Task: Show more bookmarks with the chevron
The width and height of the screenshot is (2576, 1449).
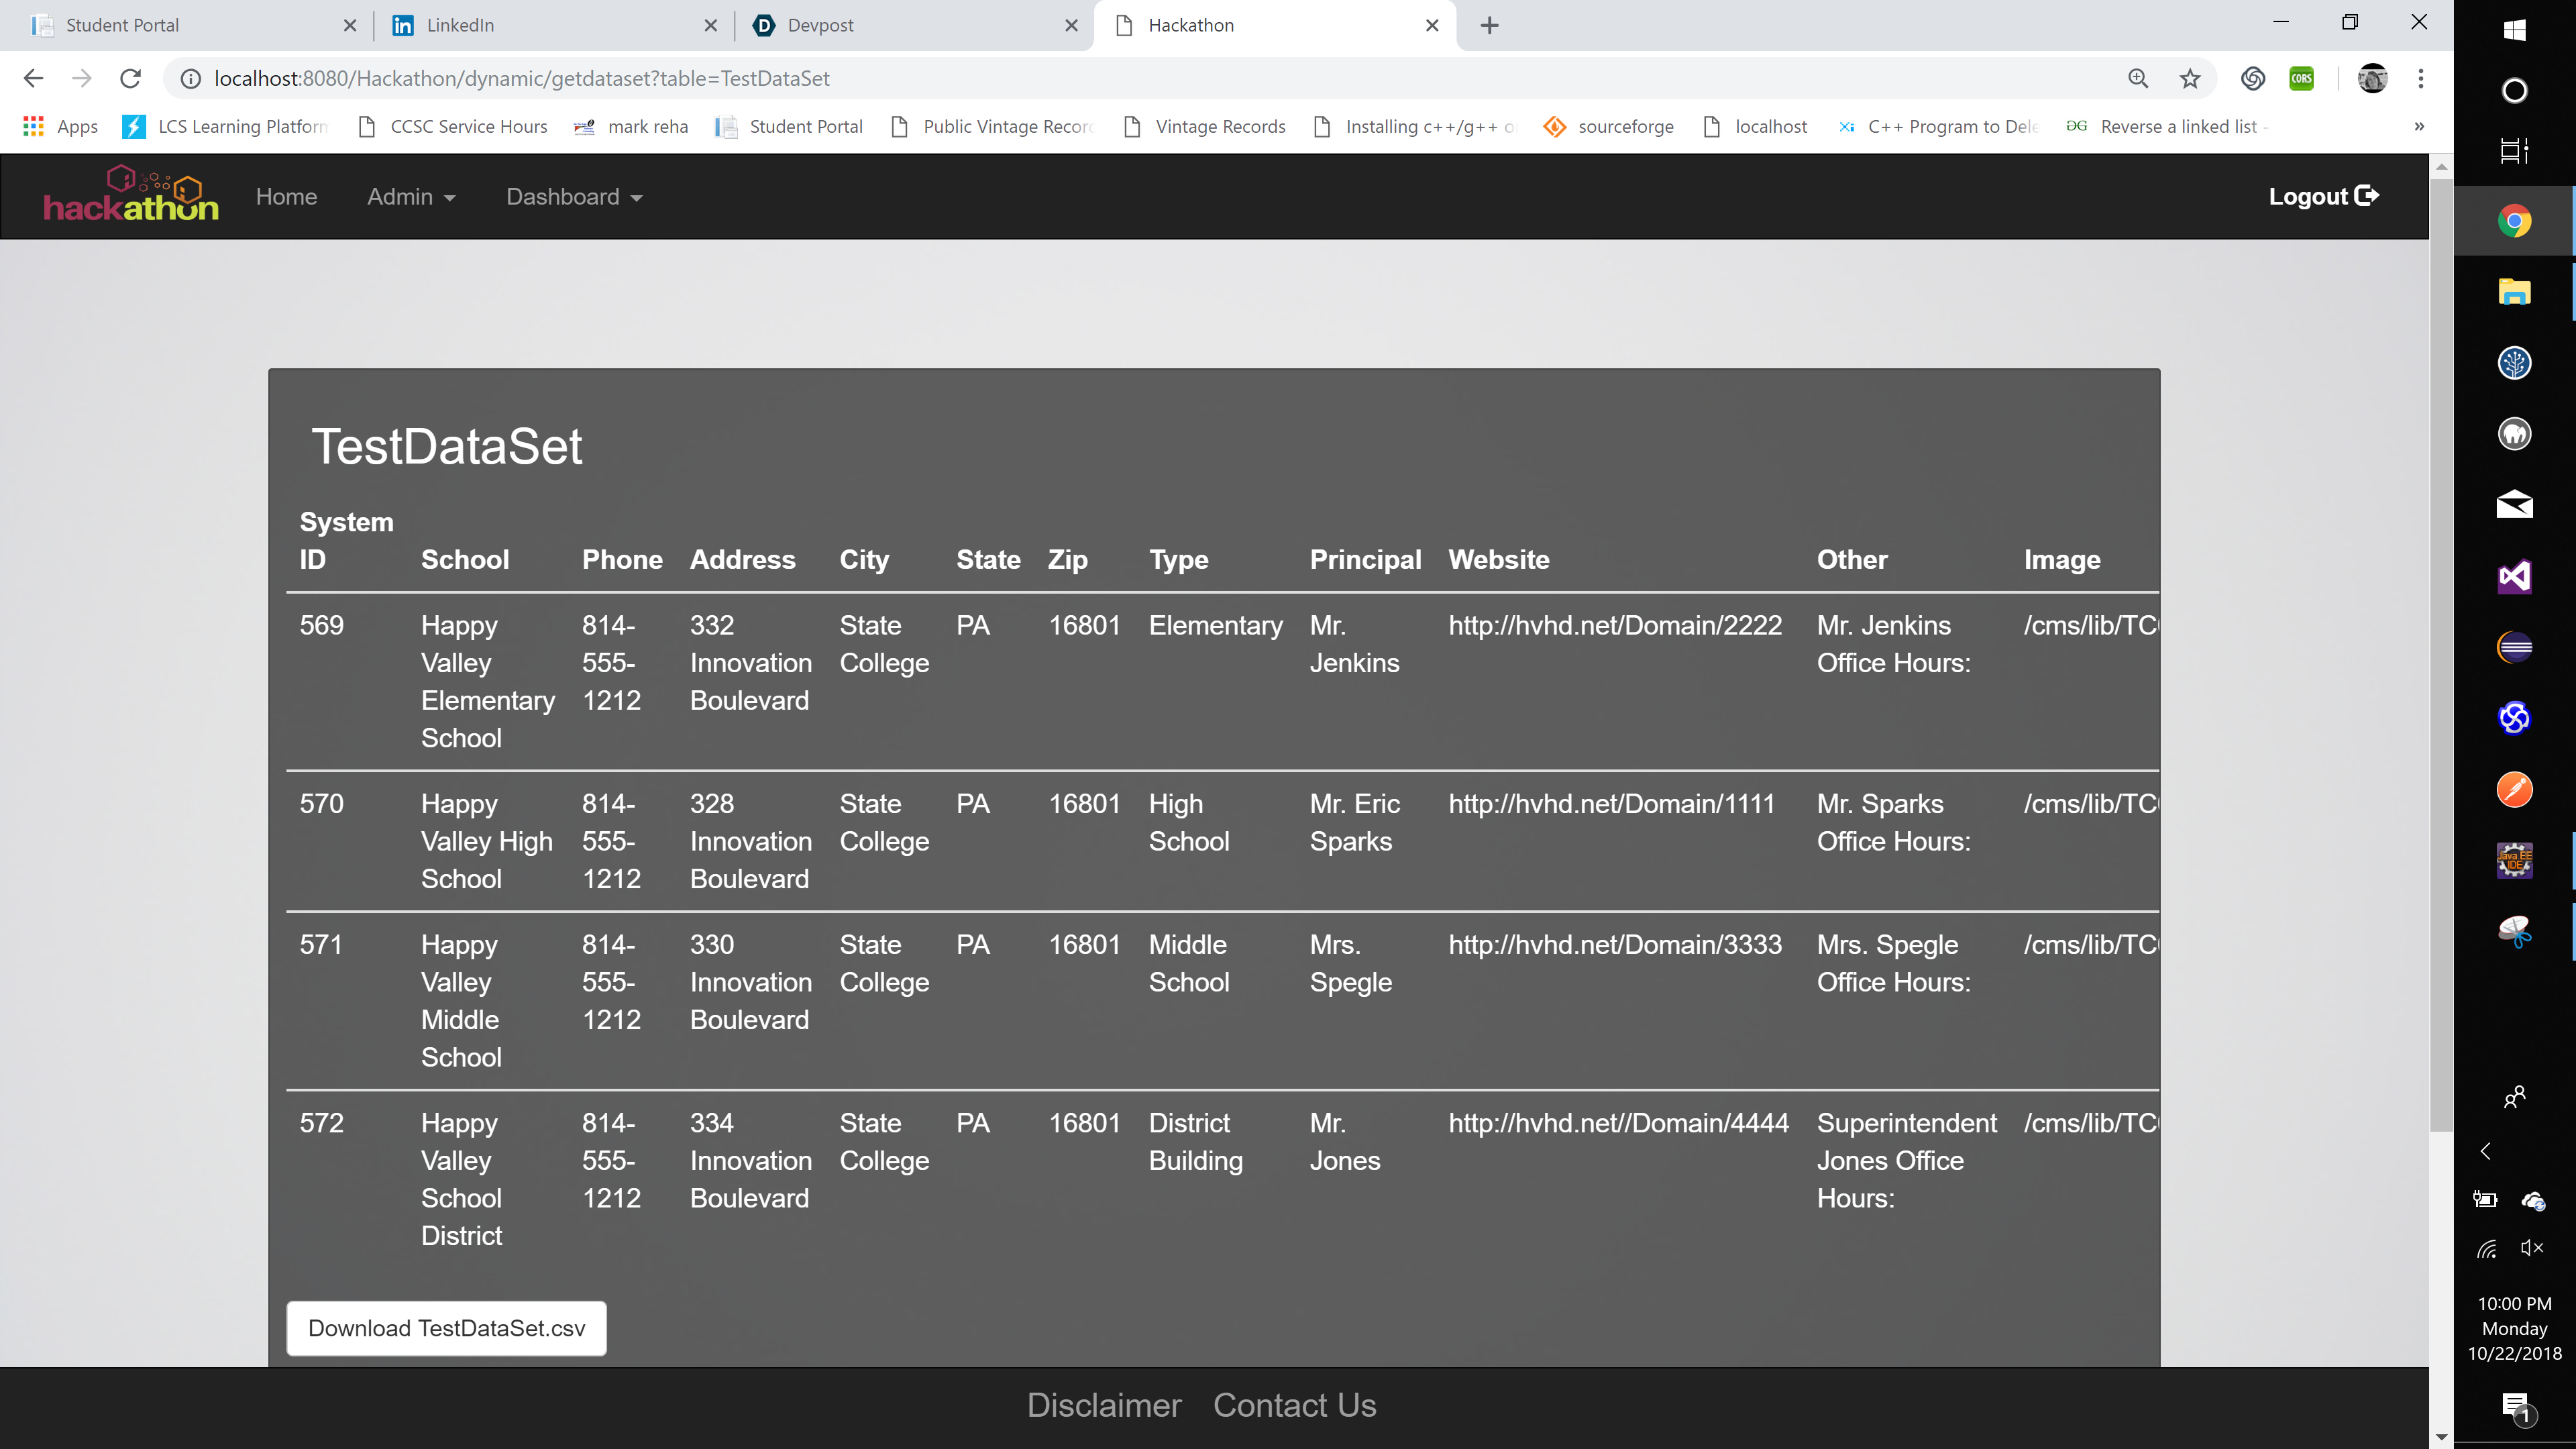Action: click(2419, 126)
